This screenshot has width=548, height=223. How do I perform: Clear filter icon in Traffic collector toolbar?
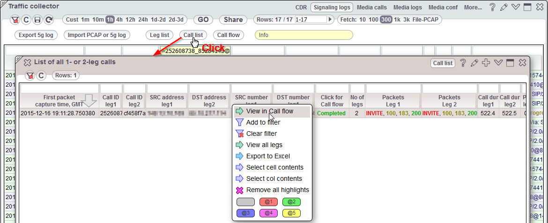tap(15, 20)
